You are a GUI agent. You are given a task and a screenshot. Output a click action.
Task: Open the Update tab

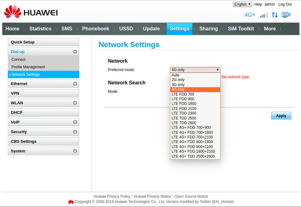tap(151, 29)
